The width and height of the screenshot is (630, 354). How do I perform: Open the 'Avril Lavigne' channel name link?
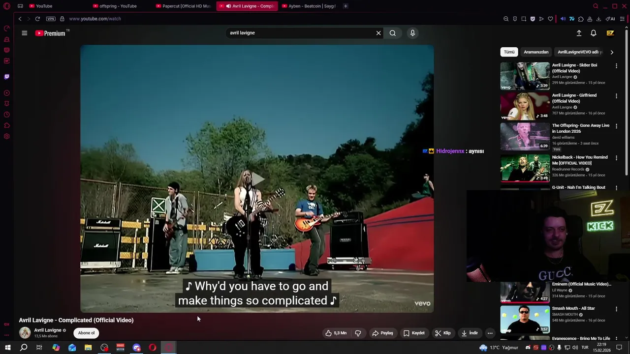[48, 330]
